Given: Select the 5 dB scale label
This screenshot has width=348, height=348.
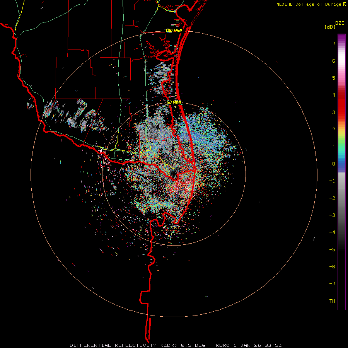Looking at the screenshot, I should point(334,78).
